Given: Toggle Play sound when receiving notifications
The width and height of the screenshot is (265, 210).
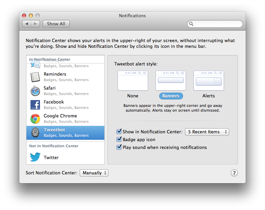Looking at the screenshot, I should (x=119, y=147).
